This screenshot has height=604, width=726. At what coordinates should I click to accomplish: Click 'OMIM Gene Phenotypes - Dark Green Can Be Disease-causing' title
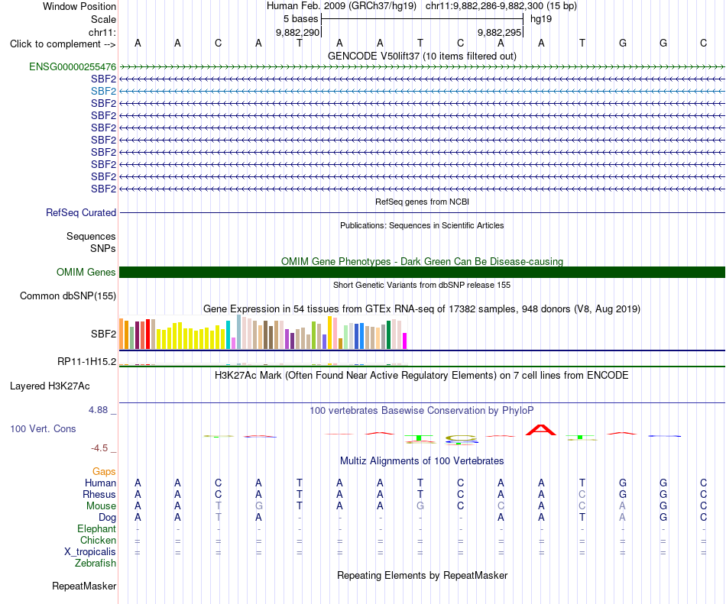pos(422,261)
